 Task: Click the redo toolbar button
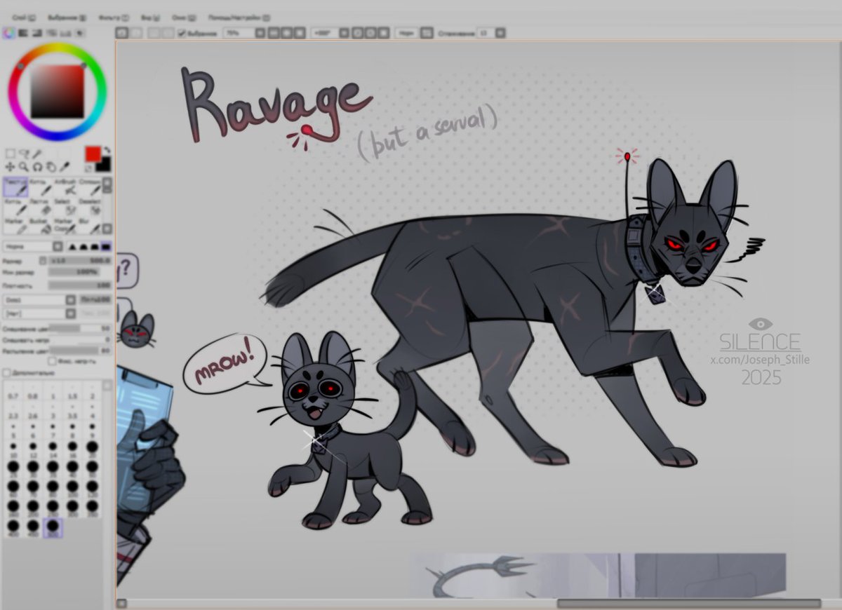point(137,32)
